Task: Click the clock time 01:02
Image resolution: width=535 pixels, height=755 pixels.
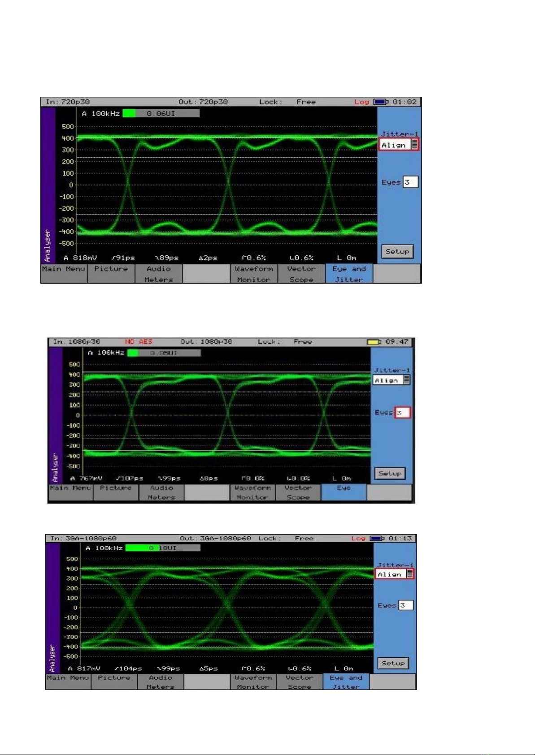Action: tap(405, 102)
